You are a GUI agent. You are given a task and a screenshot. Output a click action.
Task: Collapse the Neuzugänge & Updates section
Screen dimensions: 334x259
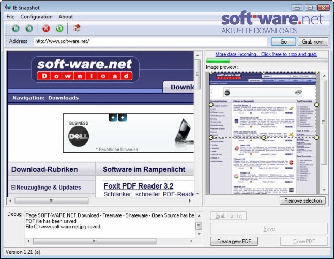pyautogui.click(x=13, y=188)
